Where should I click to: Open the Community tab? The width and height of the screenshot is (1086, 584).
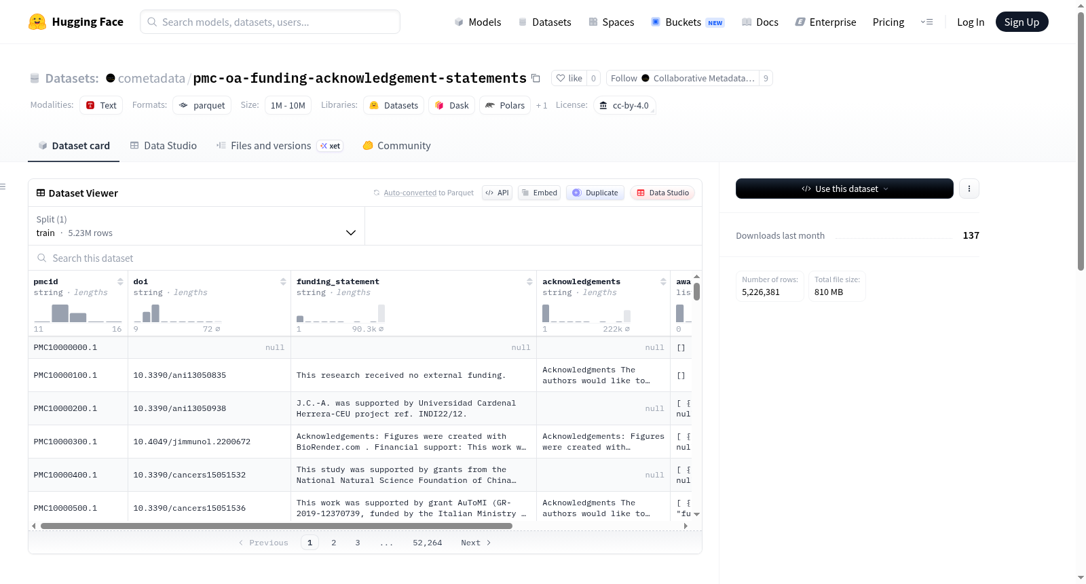click(x=396, y=145)
